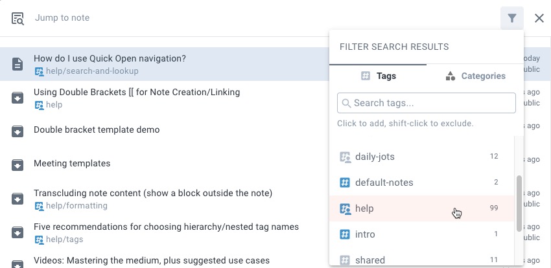Click tag icon beside help/tags

[40, 240]
